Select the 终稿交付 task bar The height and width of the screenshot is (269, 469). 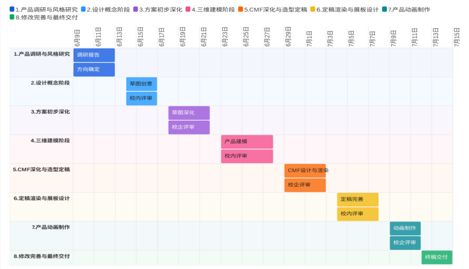point(437,257)
